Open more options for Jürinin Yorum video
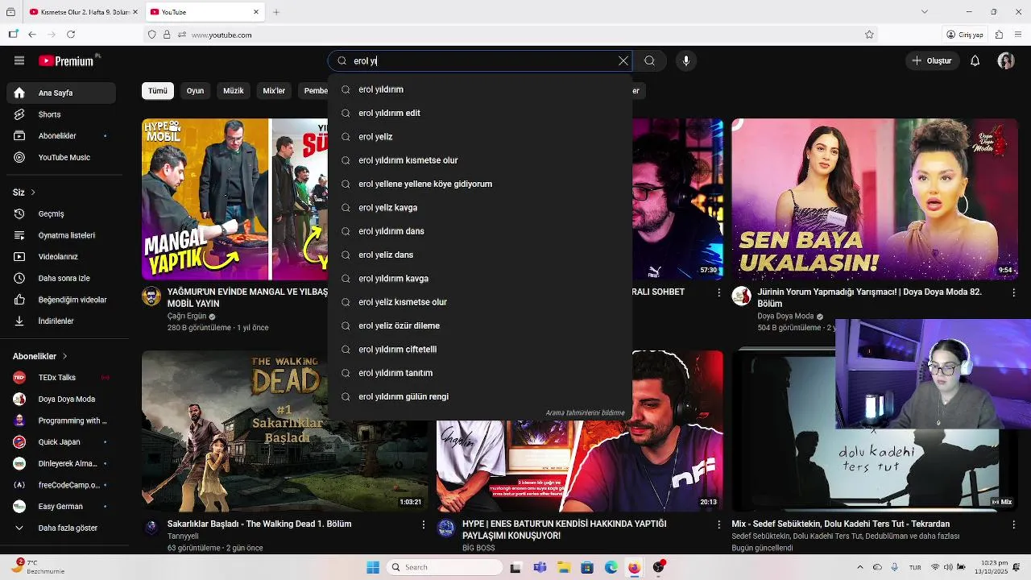The image size is (1031, 580). (x=1013, y=292)
